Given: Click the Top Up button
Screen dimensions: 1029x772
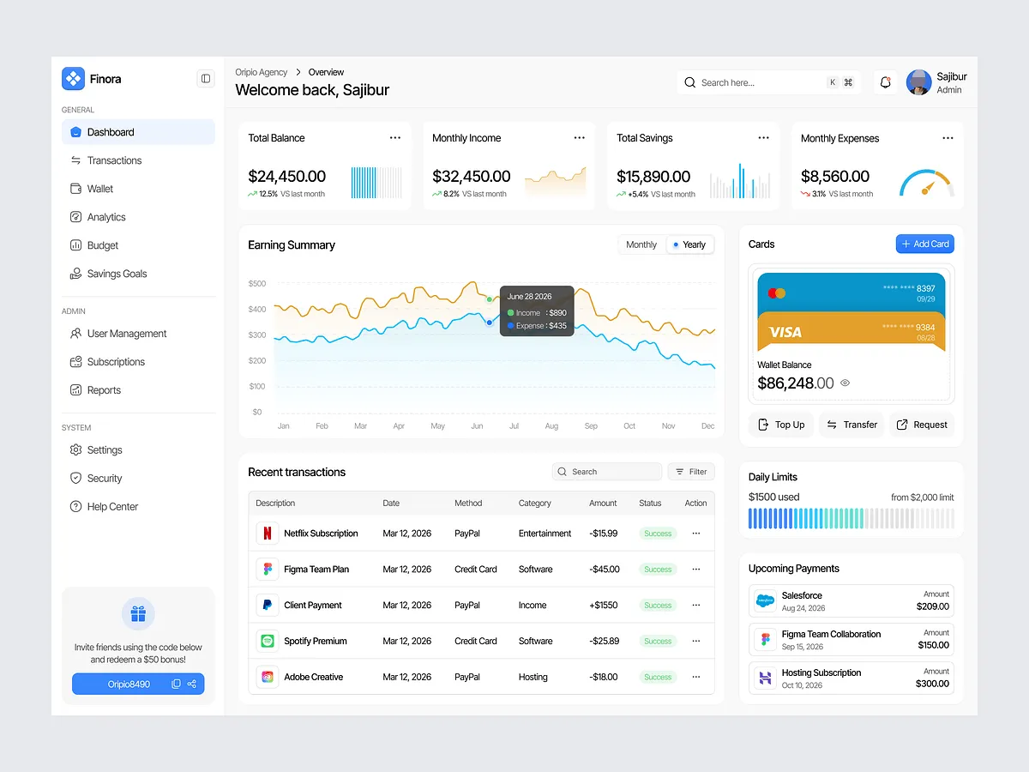Looking at the screenshot, I should [x=782, y=425].
